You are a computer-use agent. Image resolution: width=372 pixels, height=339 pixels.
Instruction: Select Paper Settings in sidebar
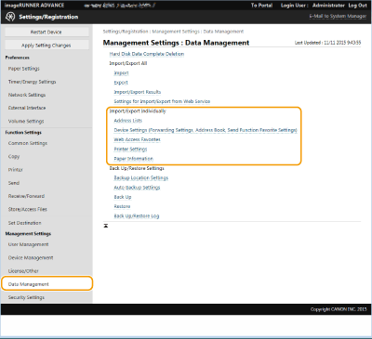[24, 69]
